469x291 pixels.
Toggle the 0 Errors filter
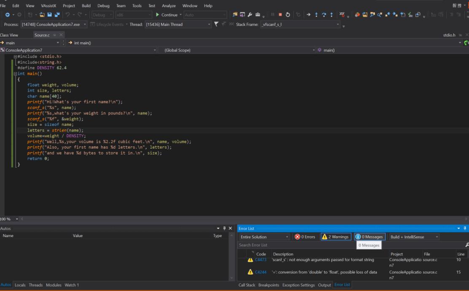tap(305, 237)
